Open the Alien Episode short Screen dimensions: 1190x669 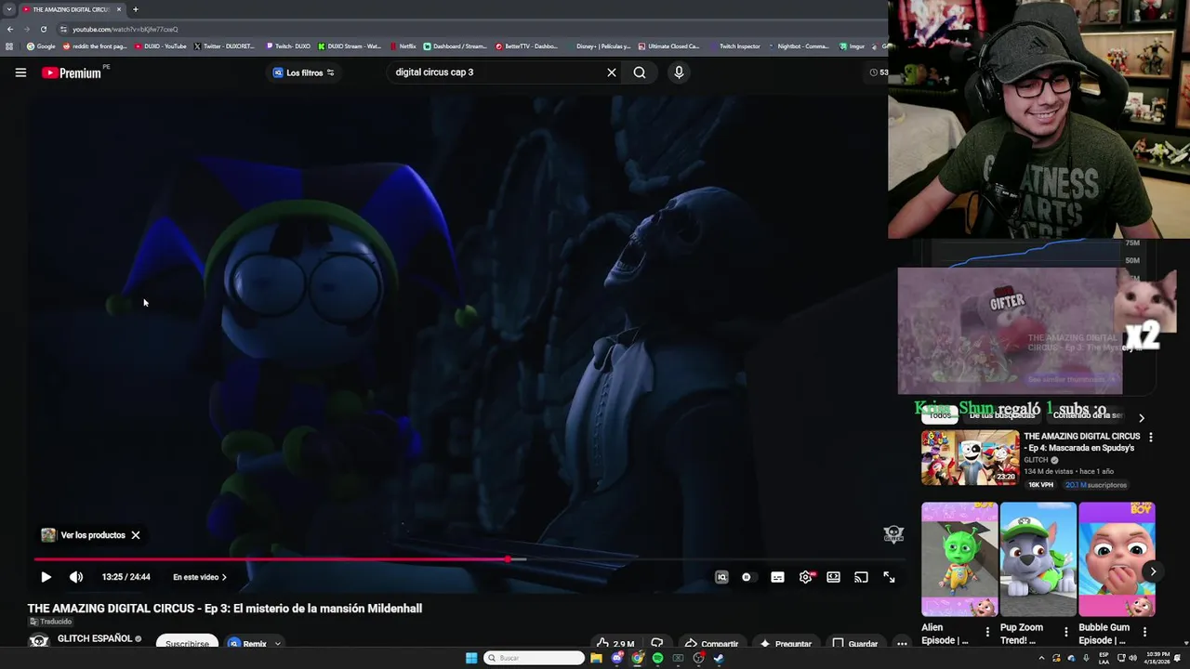959,559
